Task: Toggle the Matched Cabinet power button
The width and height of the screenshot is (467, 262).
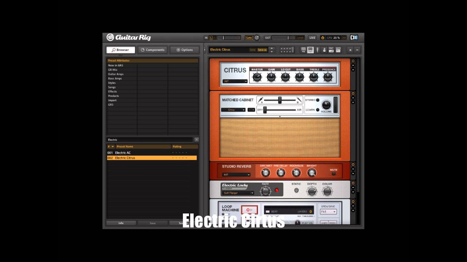Action: (x=353, y=94)
